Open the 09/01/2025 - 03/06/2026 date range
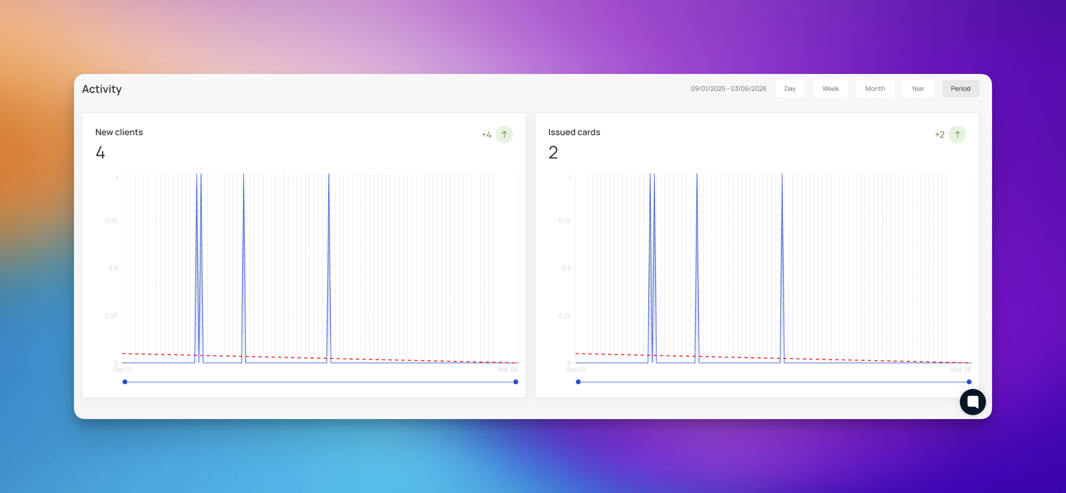Screen dimensions: 1066x493 (x=728, y=88)
